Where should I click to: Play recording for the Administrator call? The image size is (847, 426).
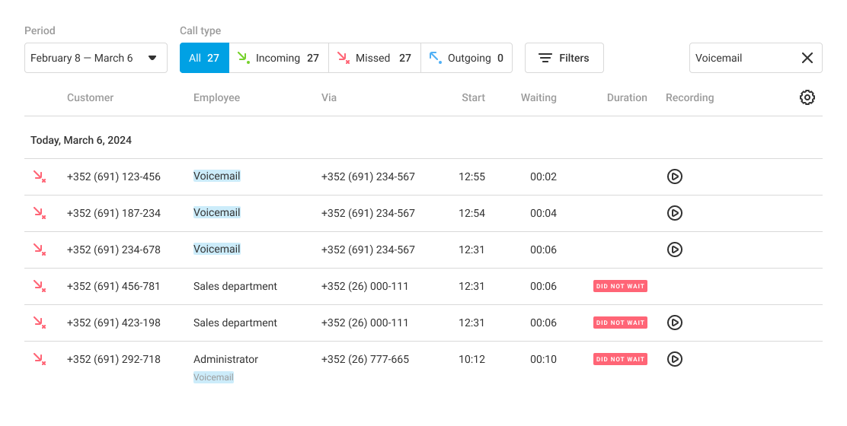(x=674, y=359)
